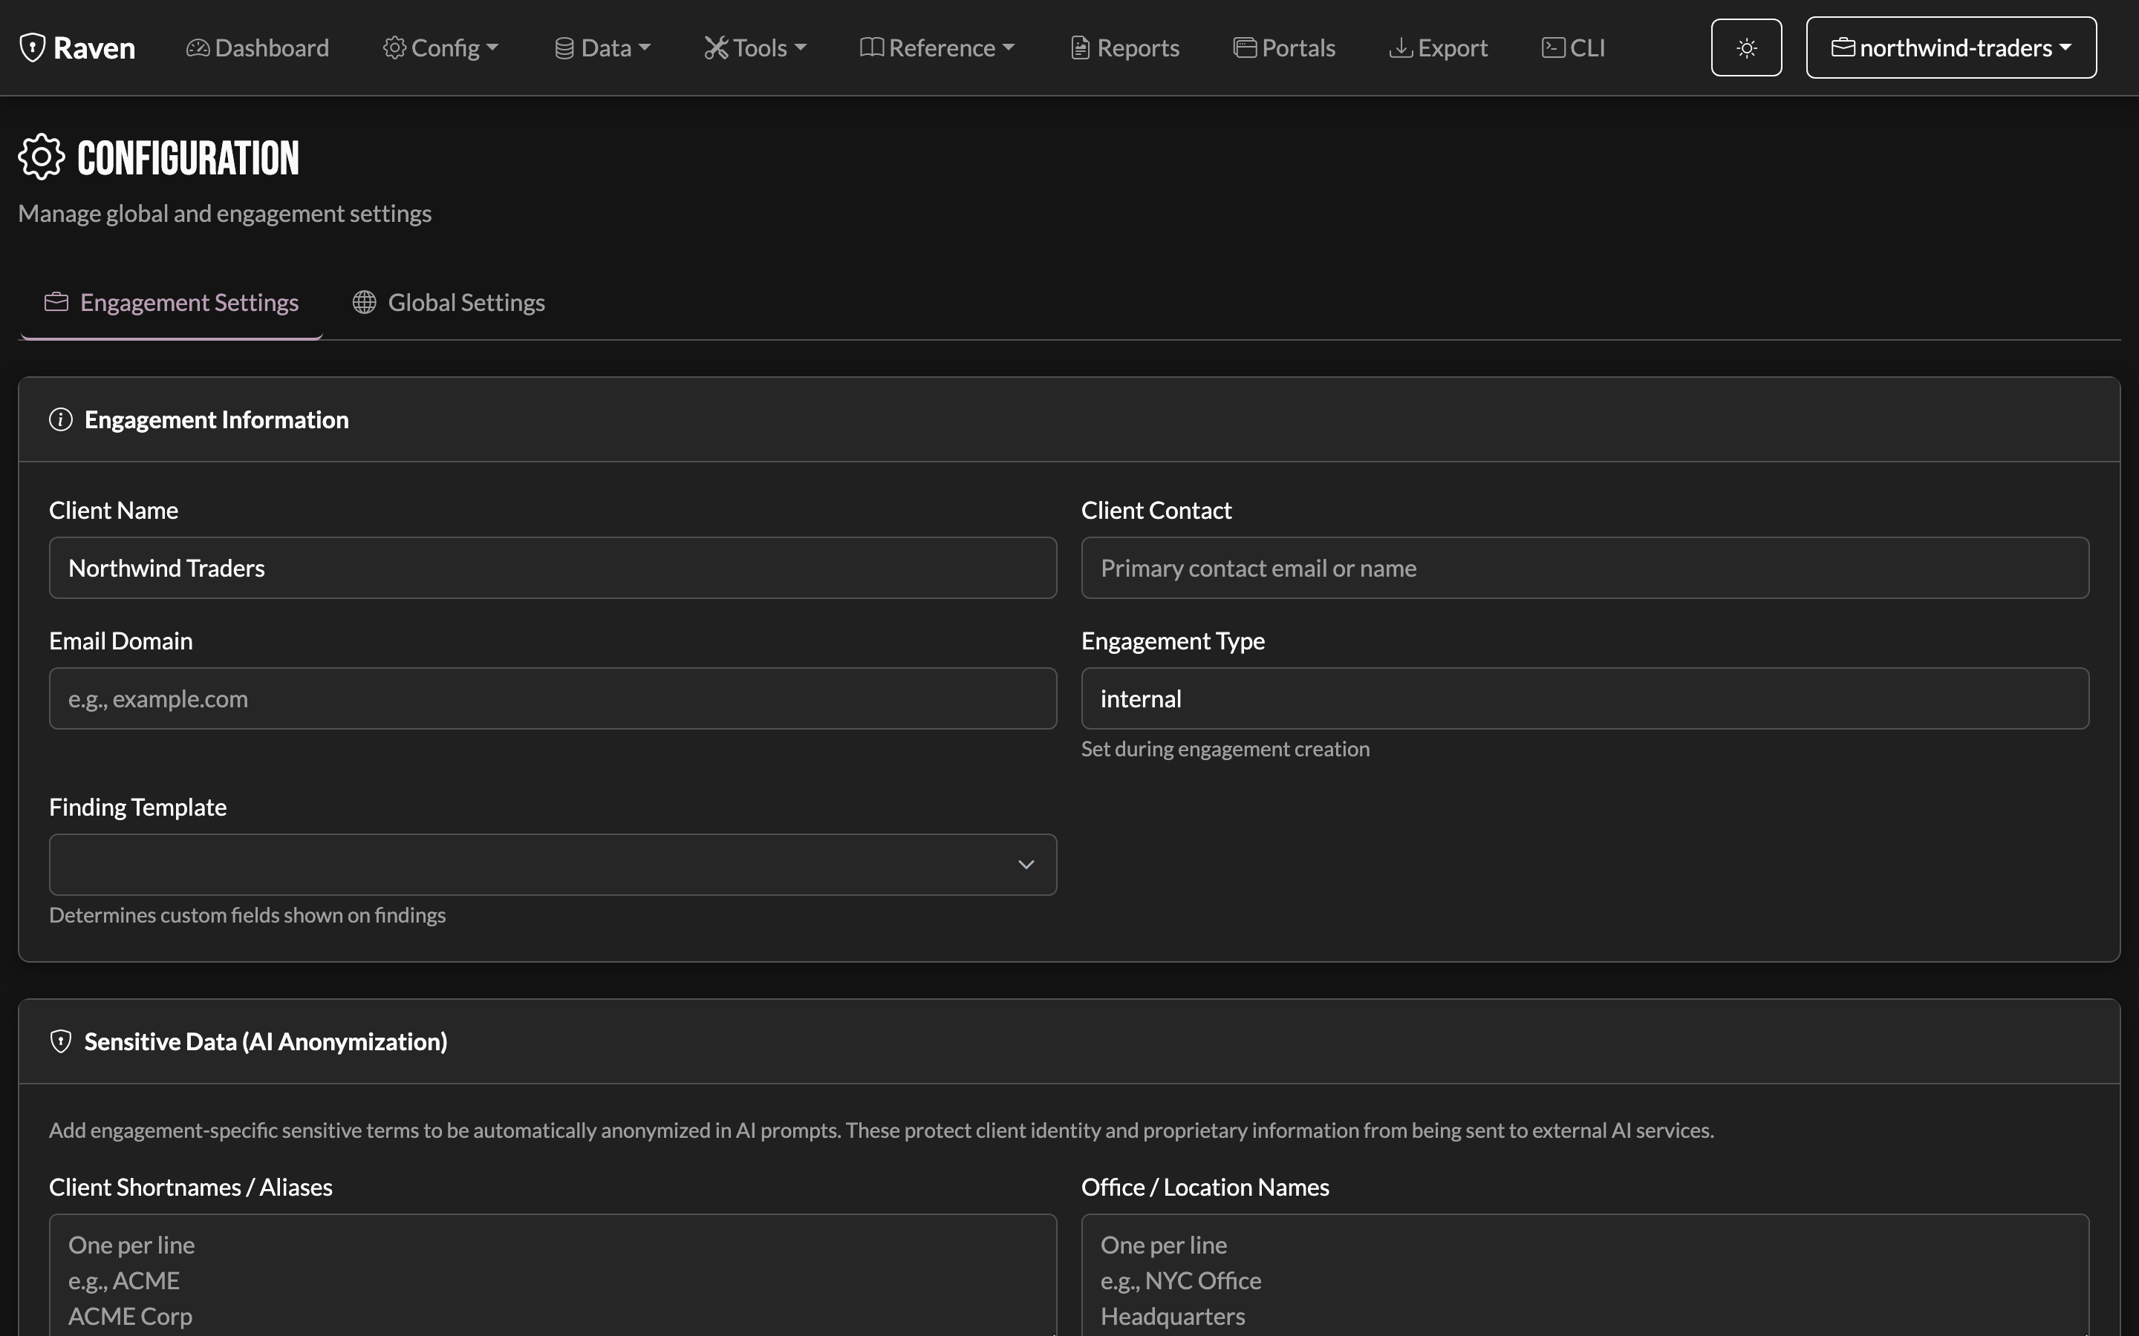Expand the Config dropdown menu
Viewport: 2139px width, 1336px height.
[441, 48]
